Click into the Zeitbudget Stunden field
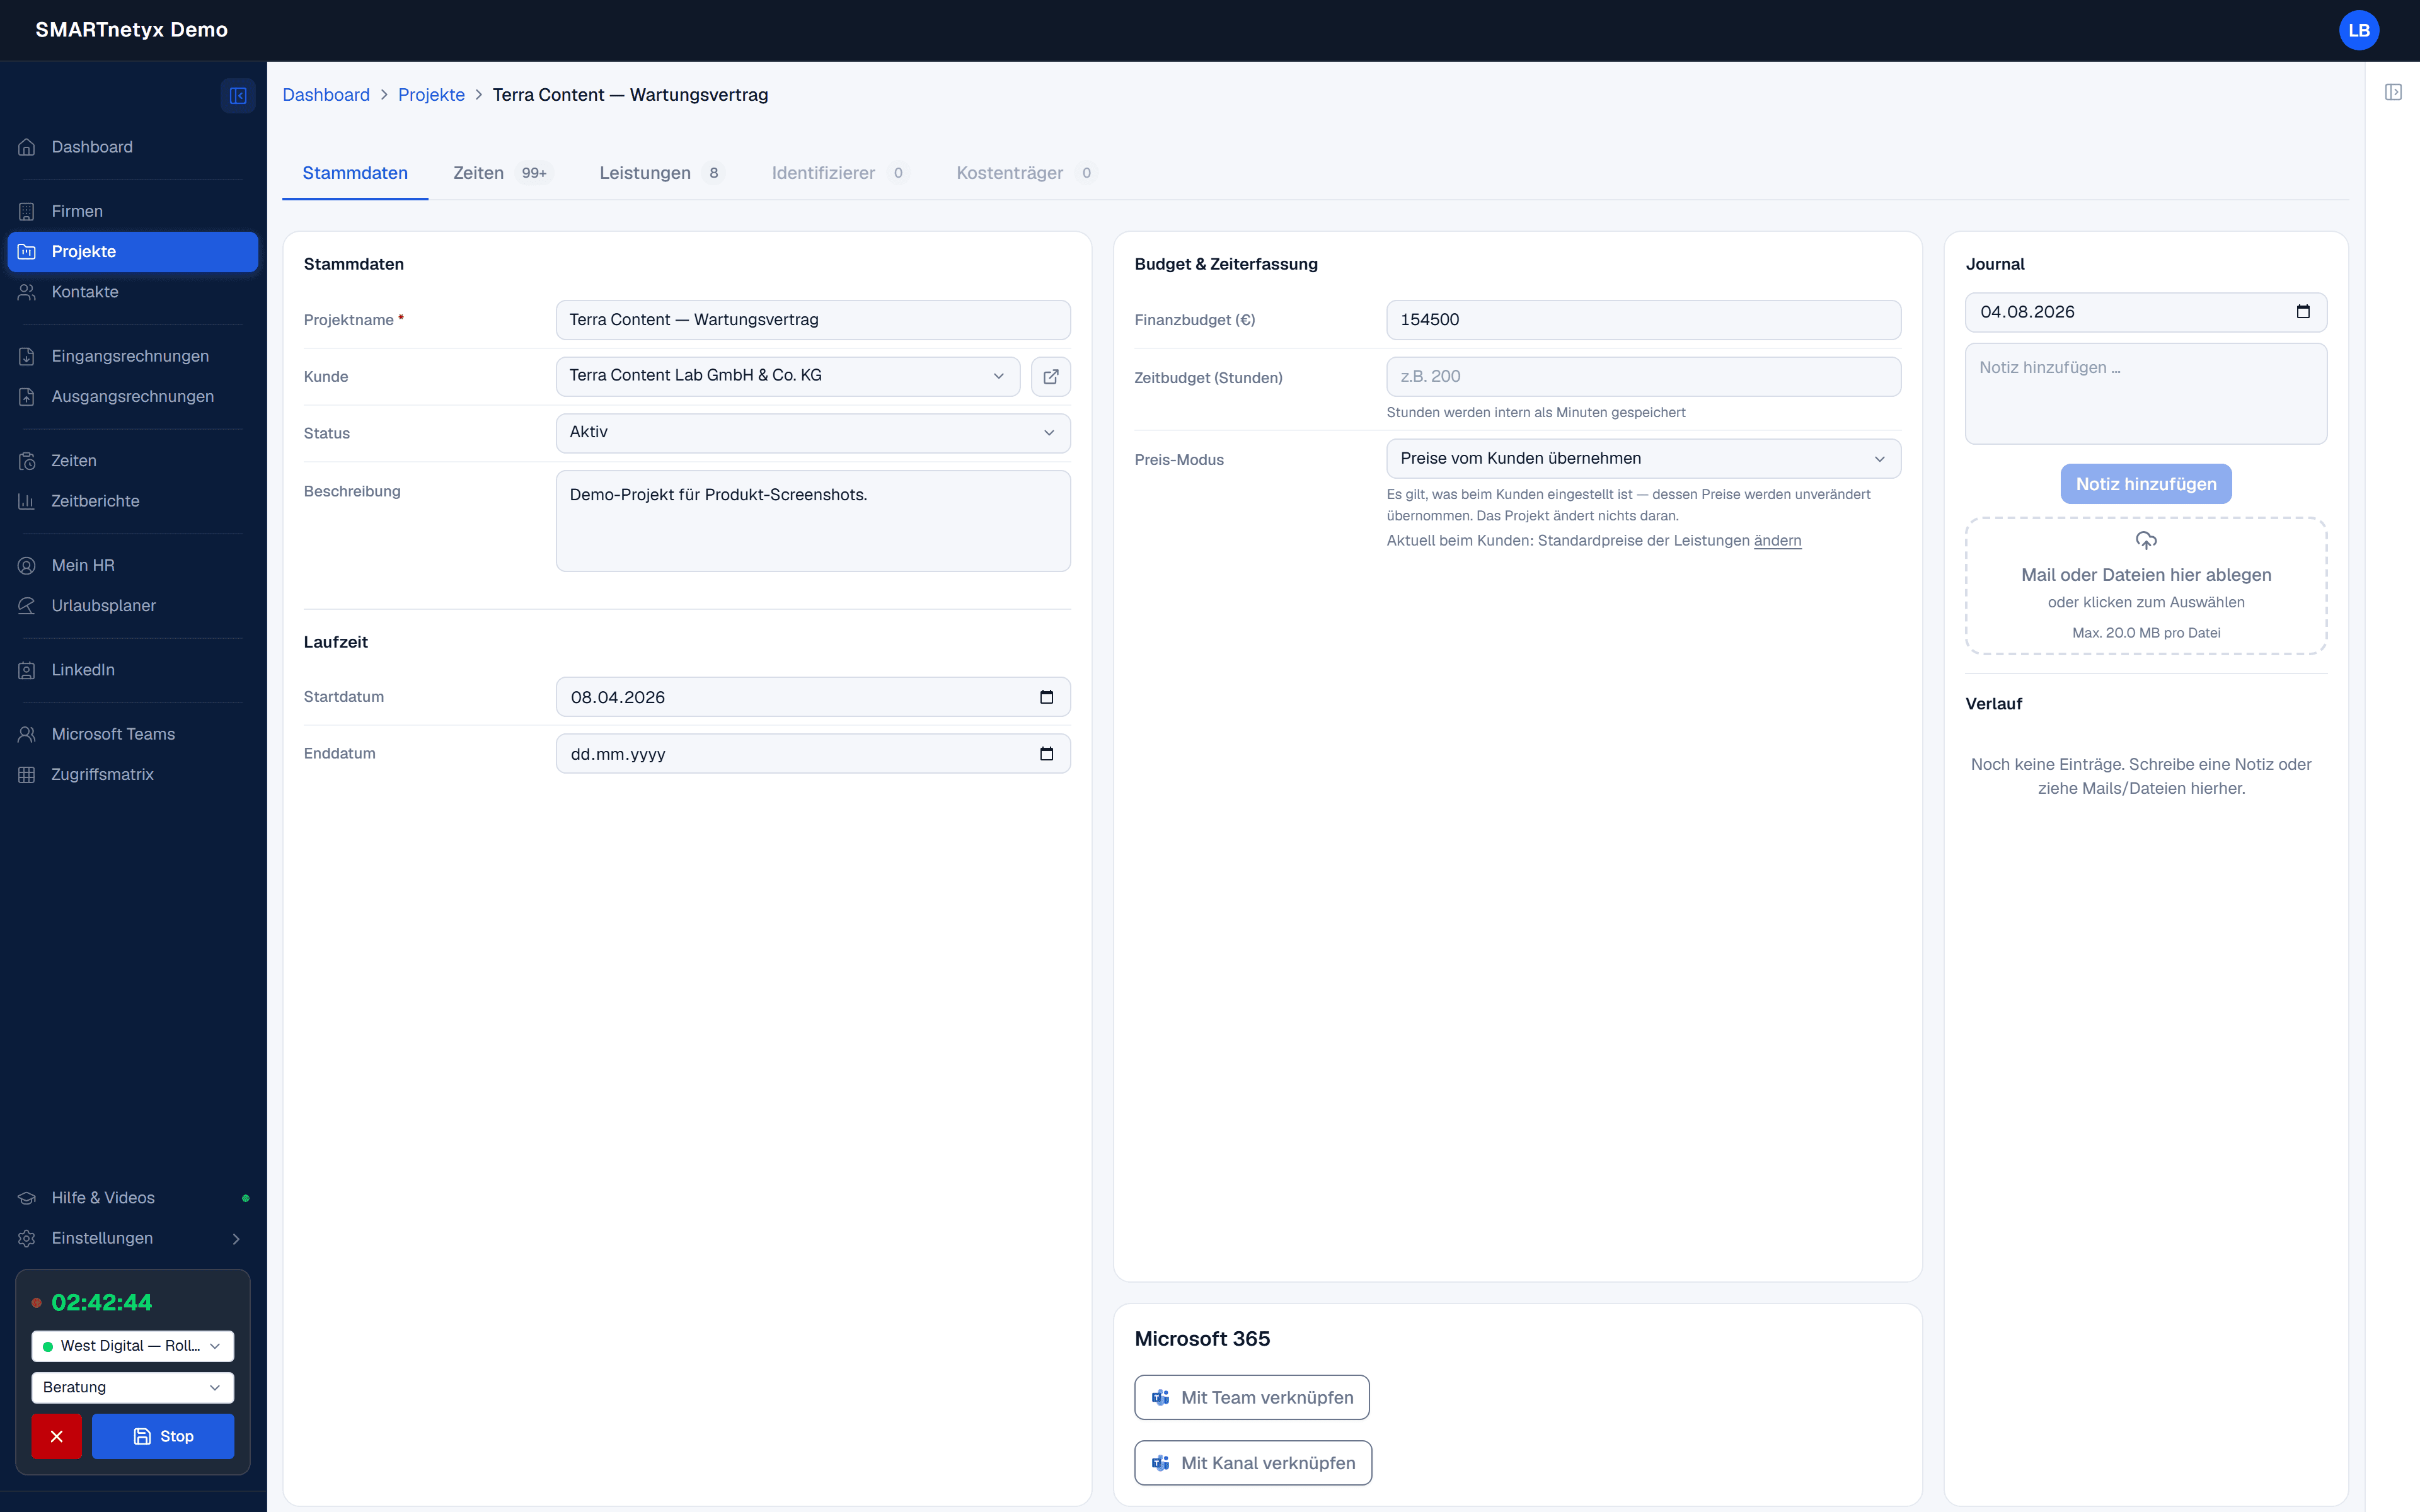 (x=1643, y=377)
